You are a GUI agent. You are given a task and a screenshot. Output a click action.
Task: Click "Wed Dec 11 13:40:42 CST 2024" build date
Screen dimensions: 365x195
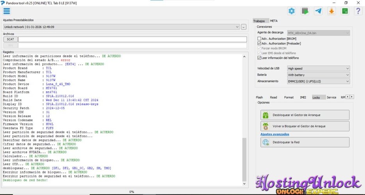pos(72,100)
